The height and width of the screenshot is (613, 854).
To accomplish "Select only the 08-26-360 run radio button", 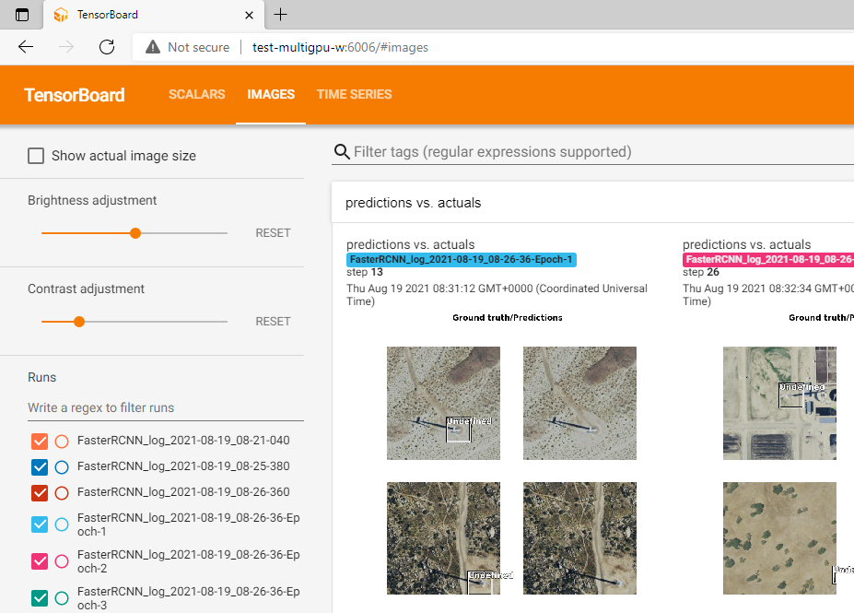I will (x=62, y=492).
